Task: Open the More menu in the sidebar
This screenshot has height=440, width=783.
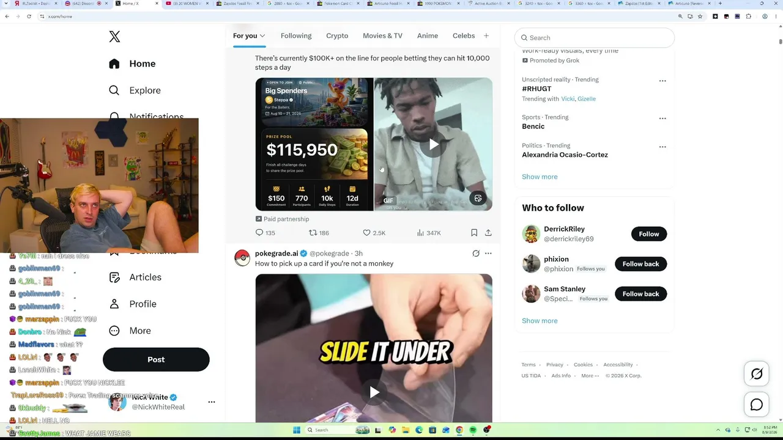Action: pos(130,331)
